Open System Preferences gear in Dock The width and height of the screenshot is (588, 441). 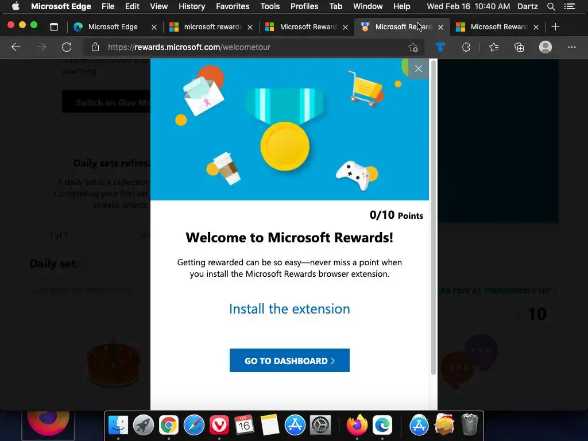click(320, 425)
